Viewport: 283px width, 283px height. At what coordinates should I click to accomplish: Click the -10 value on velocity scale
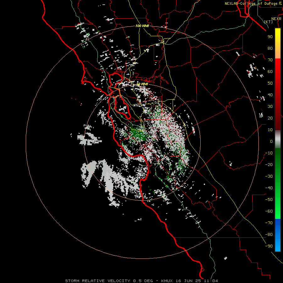pos(269,153)
